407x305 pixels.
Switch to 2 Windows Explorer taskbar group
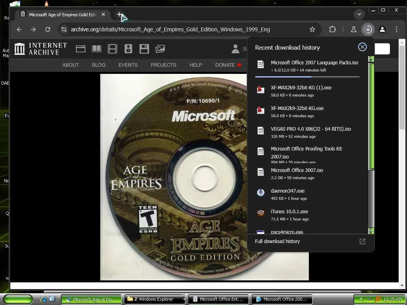click(155, 299)
